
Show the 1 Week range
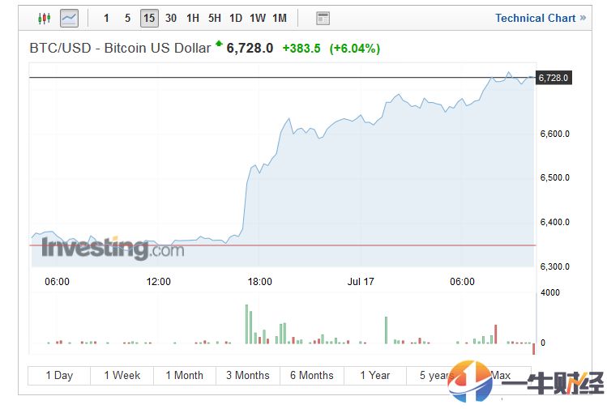122,375
